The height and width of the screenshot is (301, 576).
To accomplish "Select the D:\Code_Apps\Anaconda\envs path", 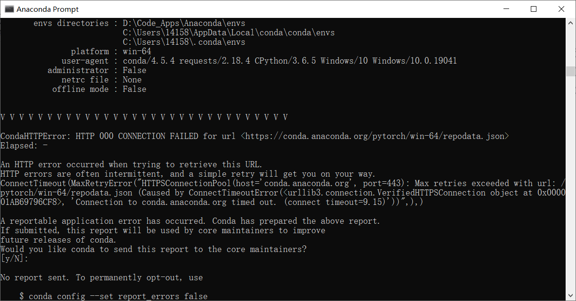I will [183, 23].
